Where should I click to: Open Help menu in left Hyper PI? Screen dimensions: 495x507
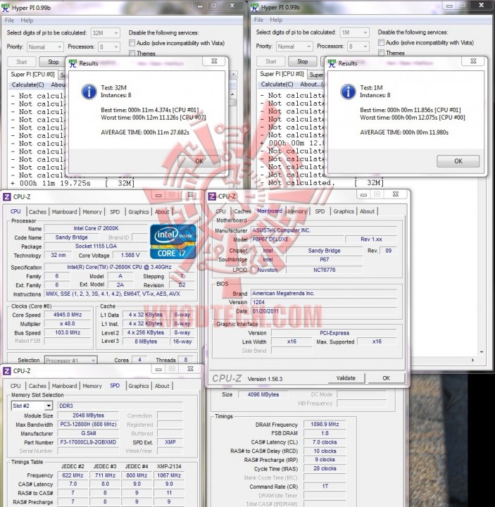pyautogui.click(x=27, y=20)
